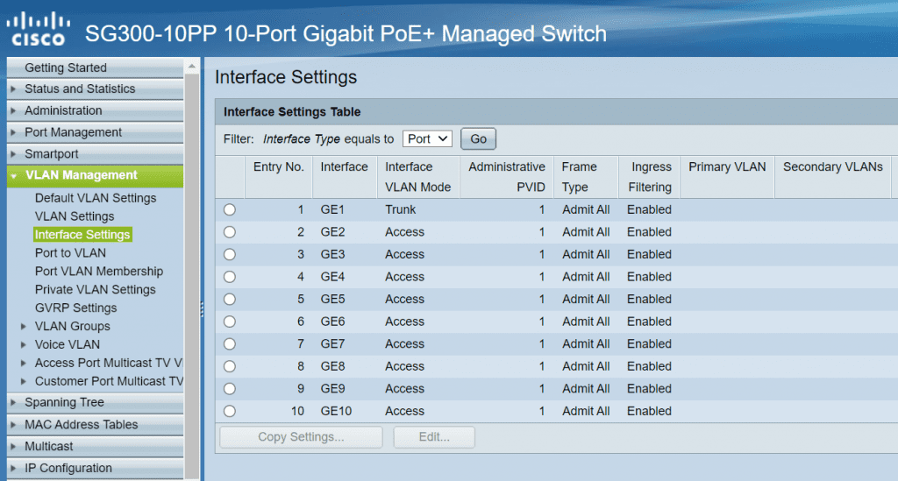Choose the GE10 entry radio button
Screen dimensions: 898x481
point(230,411)
